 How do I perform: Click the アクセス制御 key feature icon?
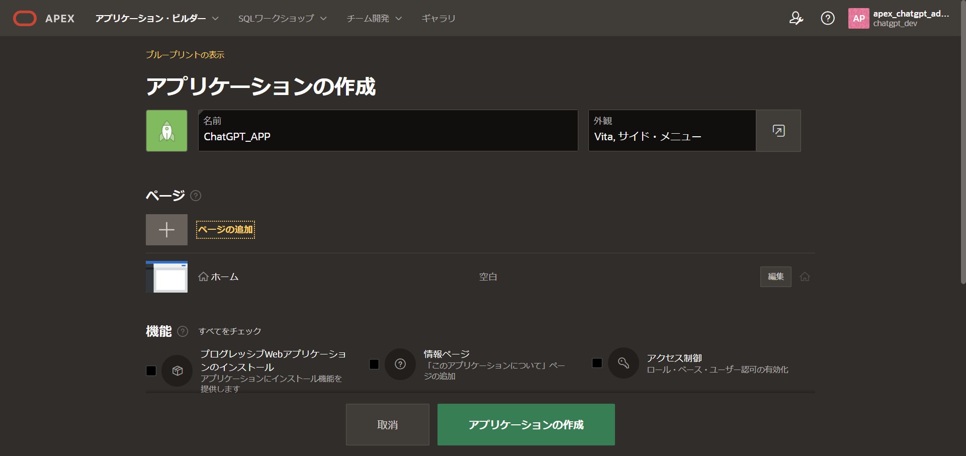point(624,363)
